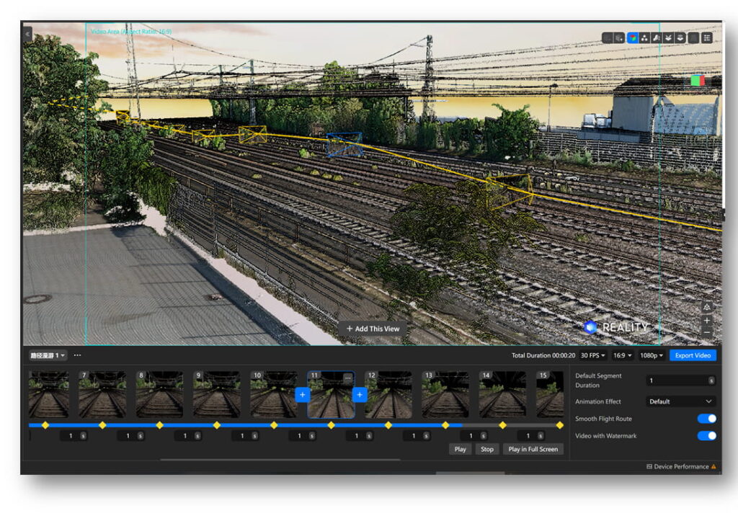This screenshot has width=738, height=516.
Task: Click the colored orientation cube gizmo
Action: coord(697,81)
